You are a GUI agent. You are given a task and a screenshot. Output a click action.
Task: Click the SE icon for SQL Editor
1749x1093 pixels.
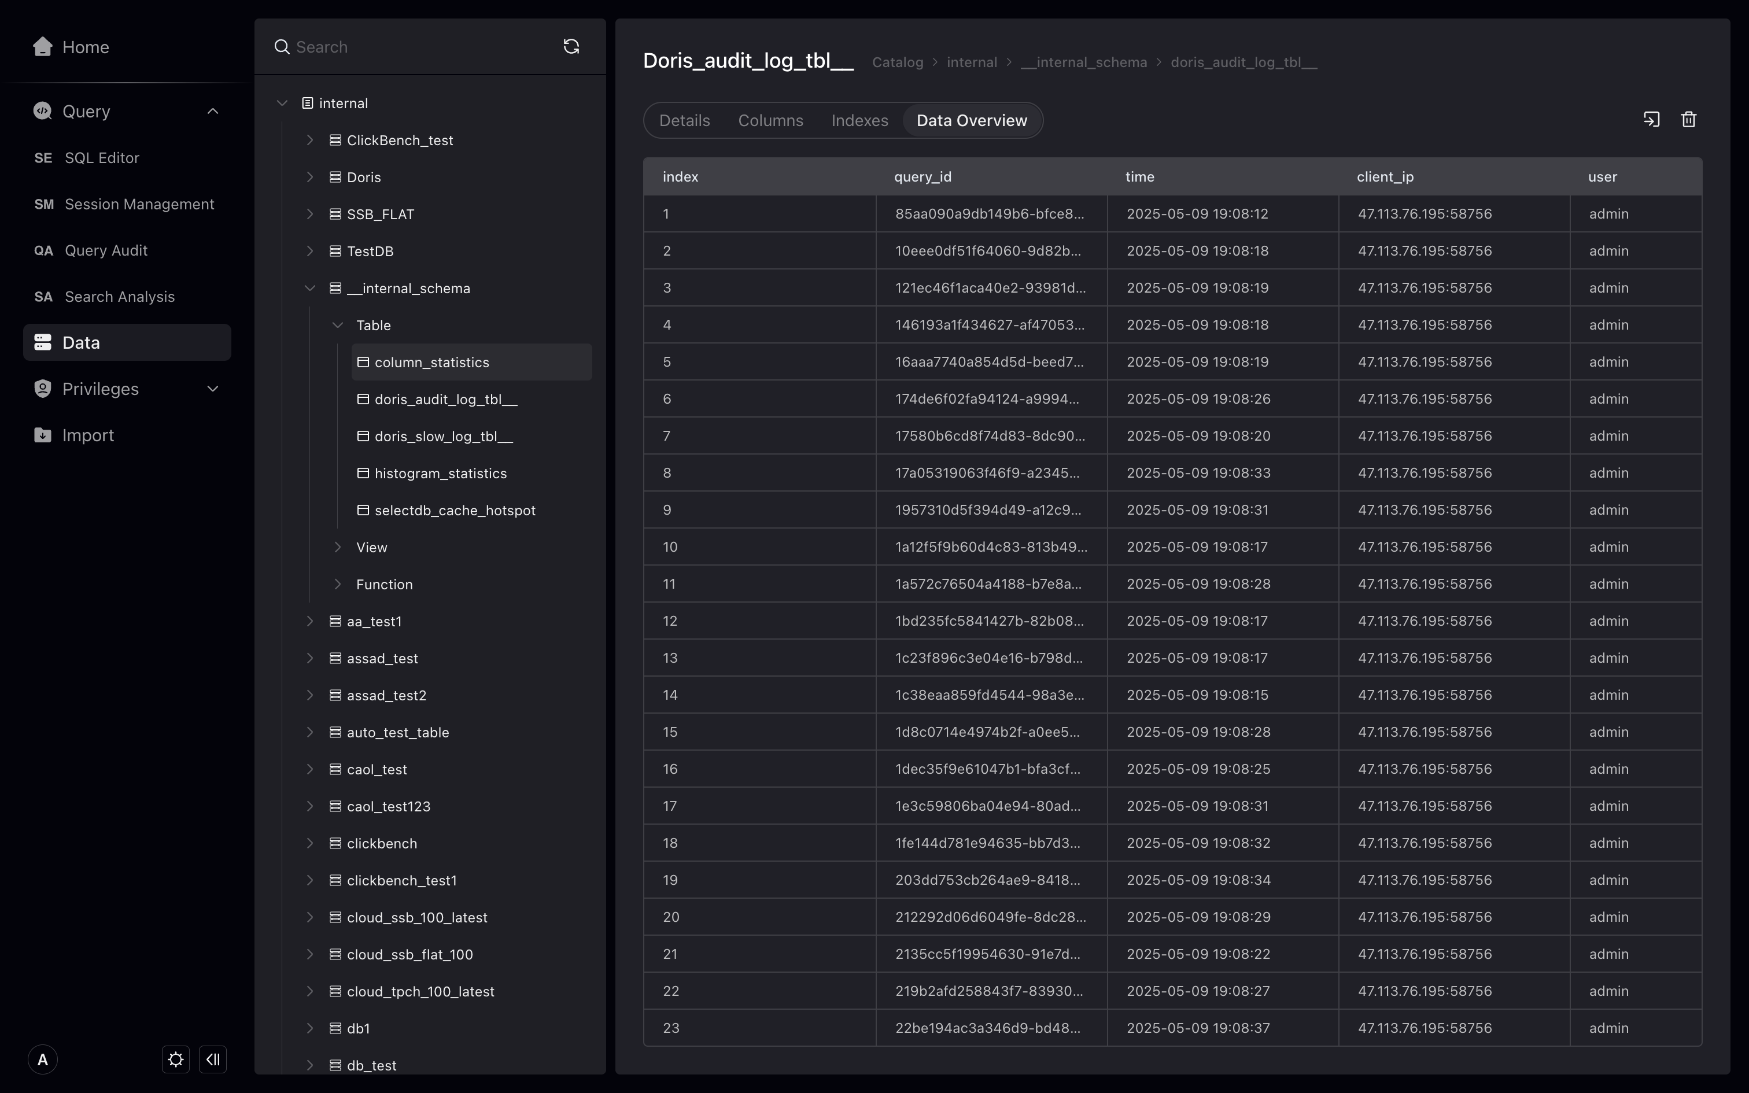[43, 157]
